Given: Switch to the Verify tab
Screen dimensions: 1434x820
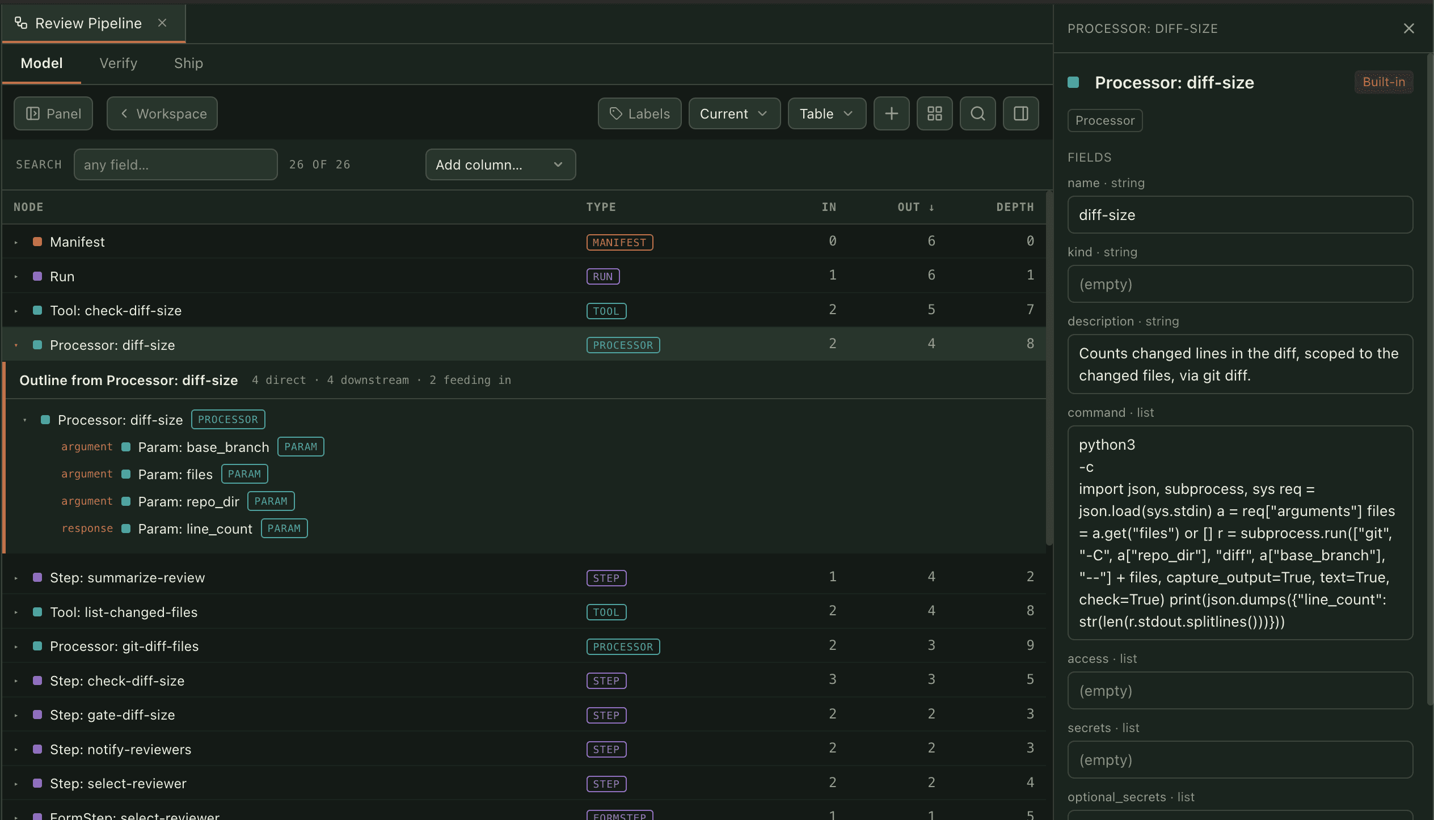Looking at the screenshot, I should [x=119, y=63].
